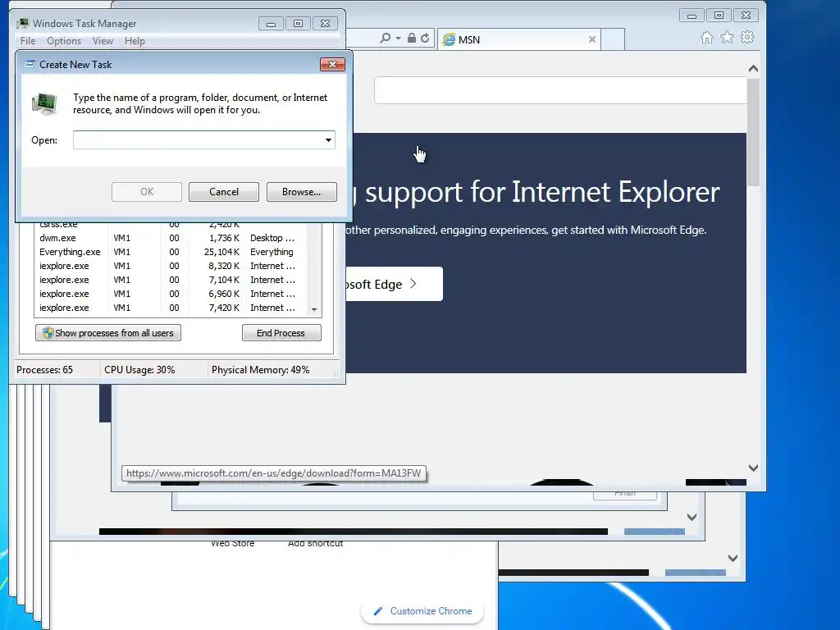Click the Web Store shortcut in Chrome window
The image size is (840, 630).
tap(232, 543)
